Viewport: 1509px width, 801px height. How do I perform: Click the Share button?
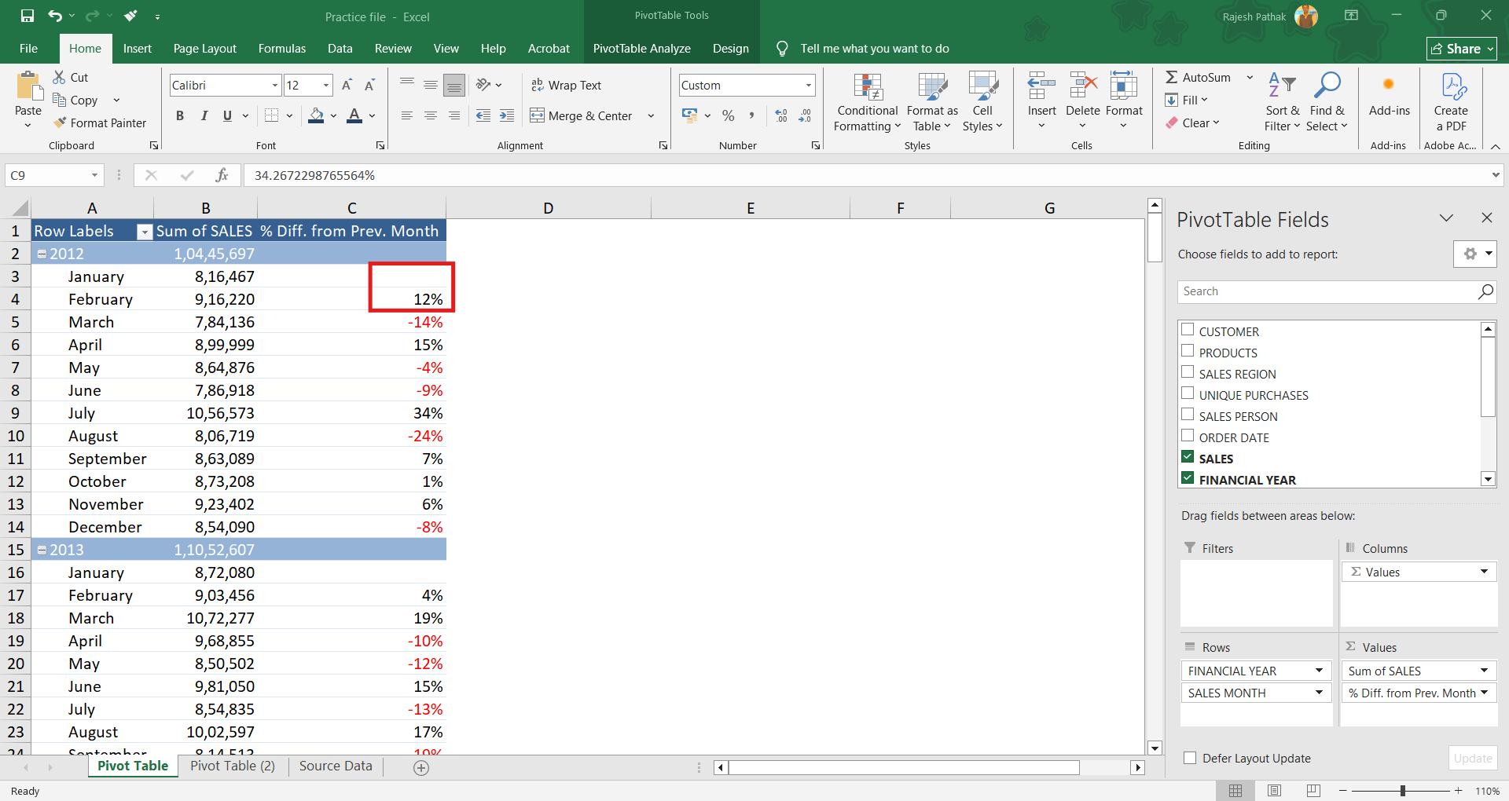(x=1461, y=49)
